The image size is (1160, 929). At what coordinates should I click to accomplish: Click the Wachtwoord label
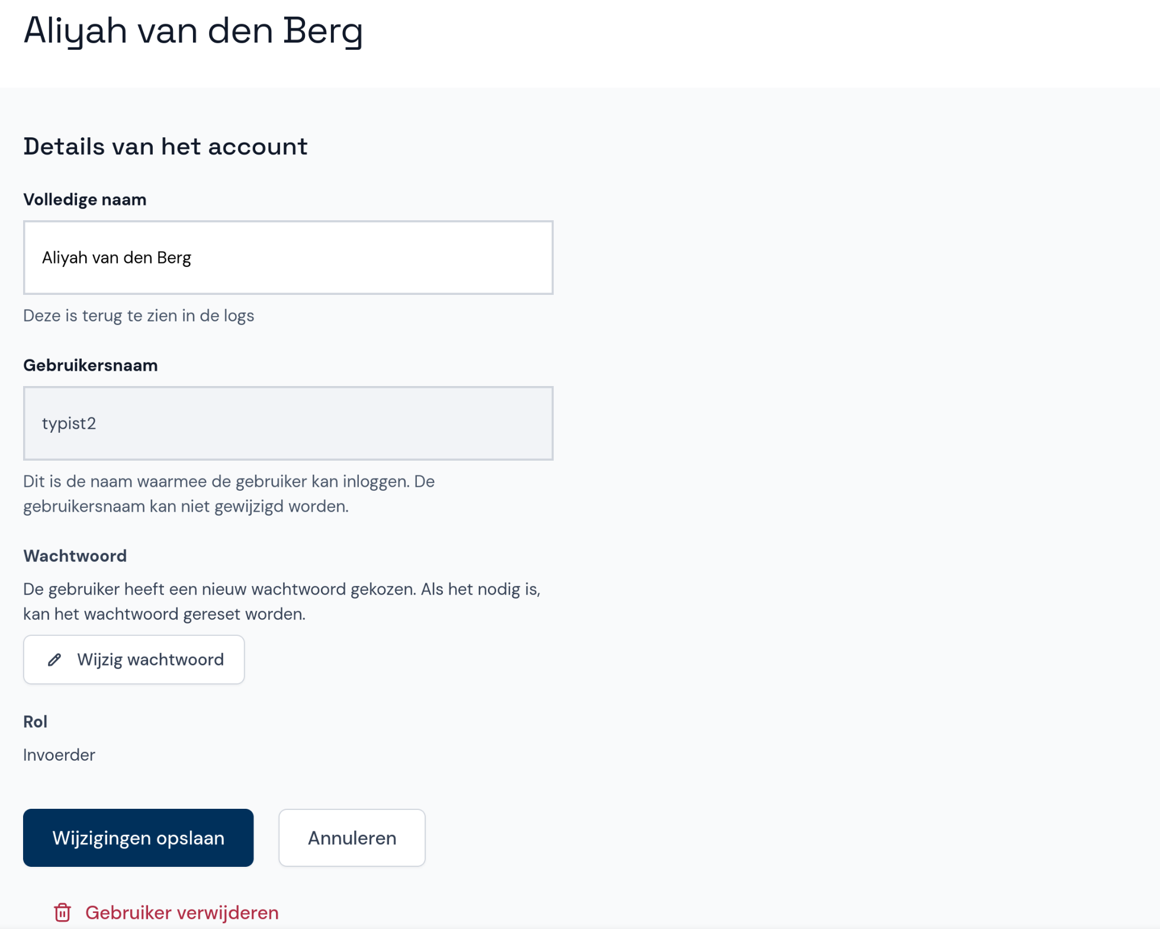coord(75,555)
